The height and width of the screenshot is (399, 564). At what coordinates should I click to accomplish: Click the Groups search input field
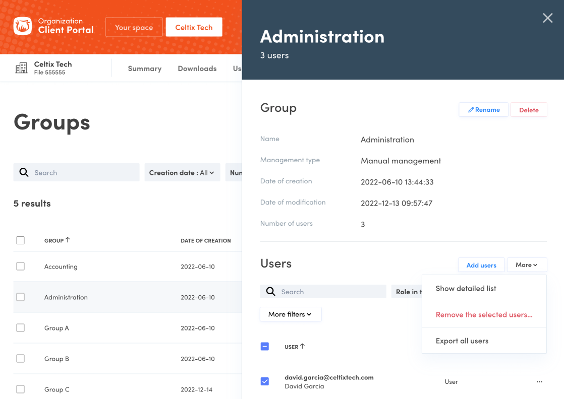tap(83, 173)
